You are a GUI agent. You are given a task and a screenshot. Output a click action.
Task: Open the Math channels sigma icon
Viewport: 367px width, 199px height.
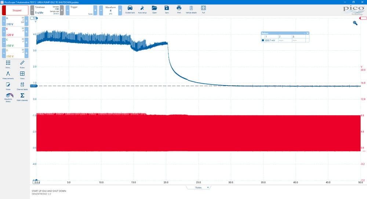pyautogui.click(x=22, y=97)
